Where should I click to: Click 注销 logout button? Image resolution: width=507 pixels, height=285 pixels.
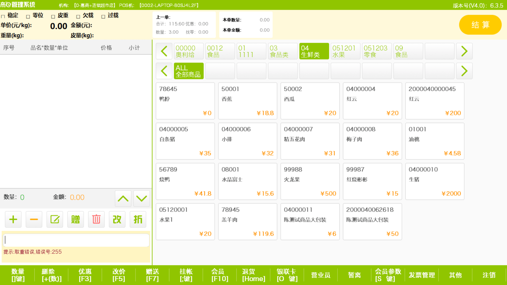coord(489,275)
